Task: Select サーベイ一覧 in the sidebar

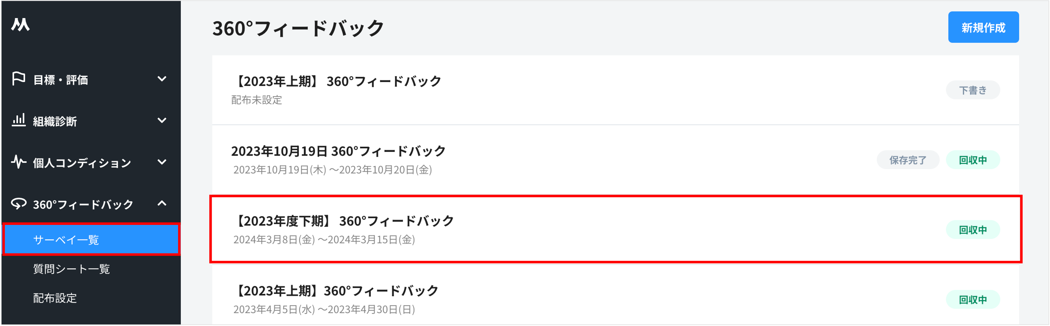Action: coord(66,240)
